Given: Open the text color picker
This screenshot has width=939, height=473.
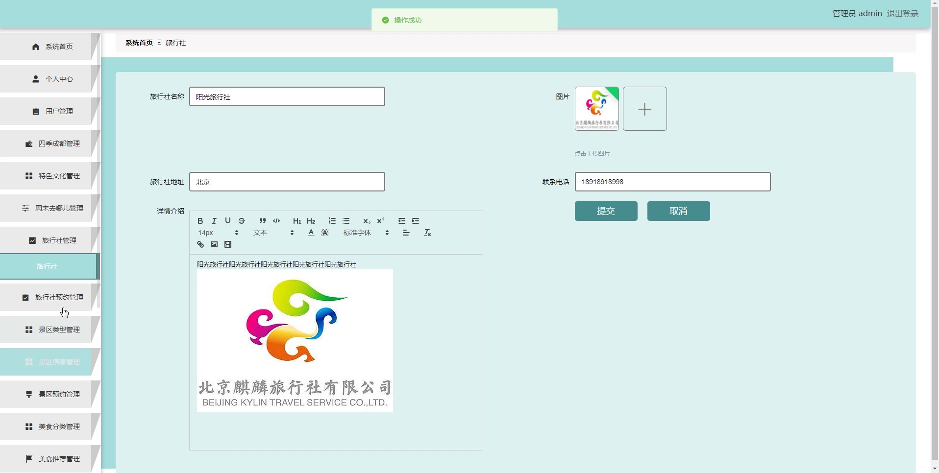Looking at the screenshot, I should pyautogui.click(x=311, y=233).
